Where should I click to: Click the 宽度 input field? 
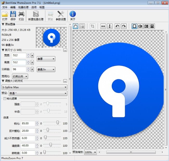click(19, 55)
